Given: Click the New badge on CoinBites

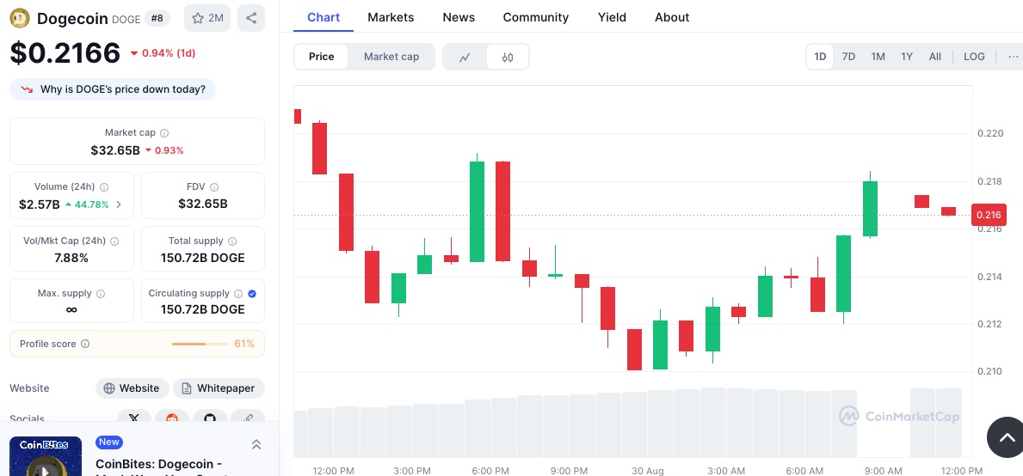Looking at the screenshot, I should [109, 442].
